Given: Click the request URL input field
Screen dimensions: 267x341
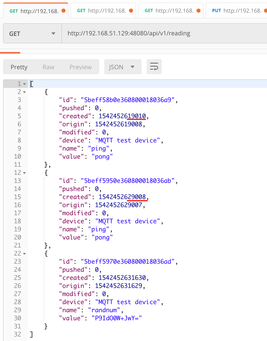Looking at the screenshot, I should pos(164,33).
